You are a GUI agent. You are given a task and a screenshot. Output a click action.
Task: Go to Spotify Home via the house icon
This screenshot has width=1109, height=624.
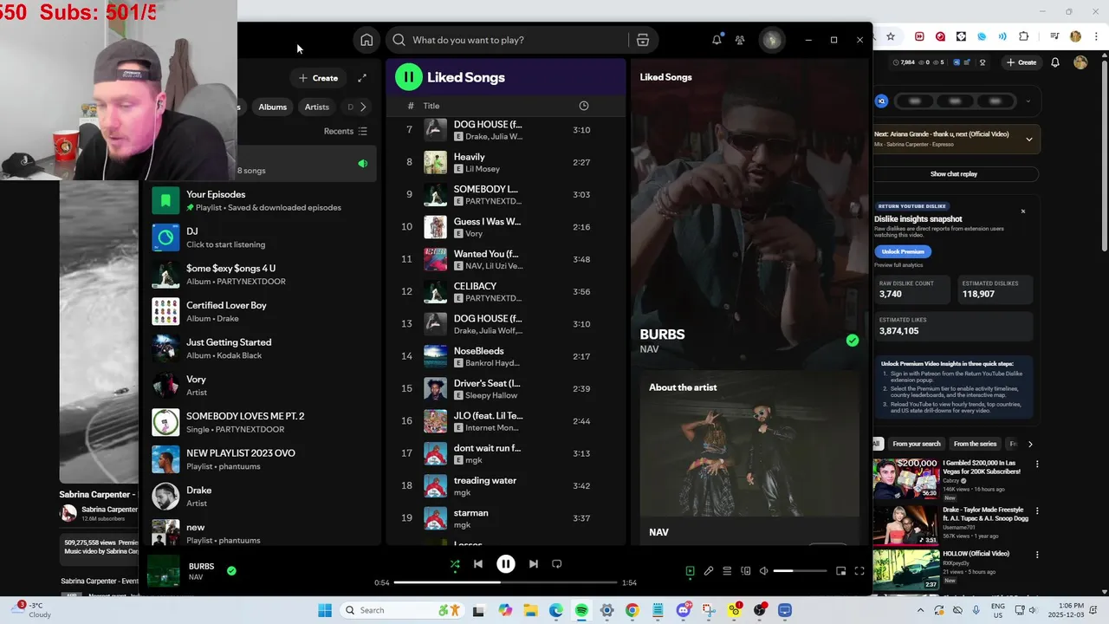(366, 40)
